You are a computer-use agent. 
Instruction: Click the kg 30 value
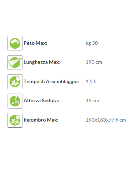pos(92,43)
